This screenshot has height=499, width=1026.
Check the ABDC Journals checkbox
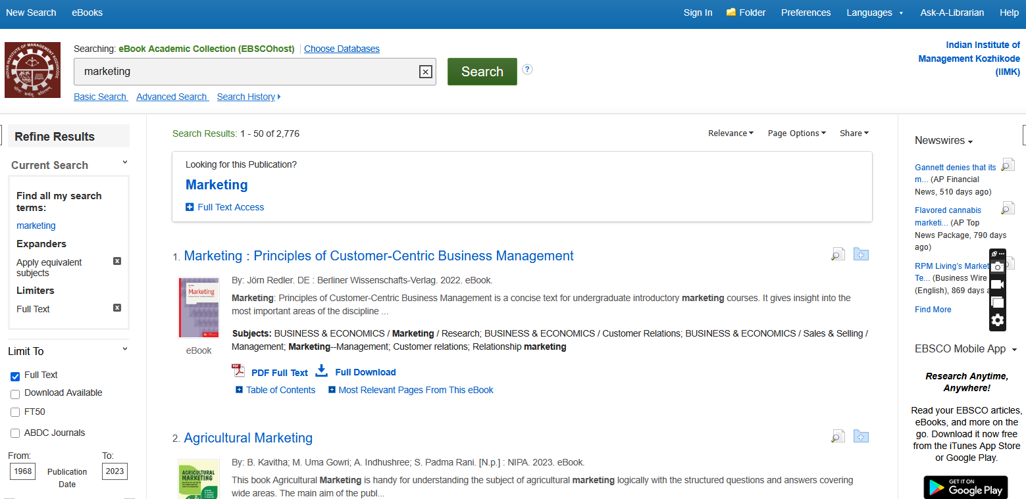(x=15, y=433)
